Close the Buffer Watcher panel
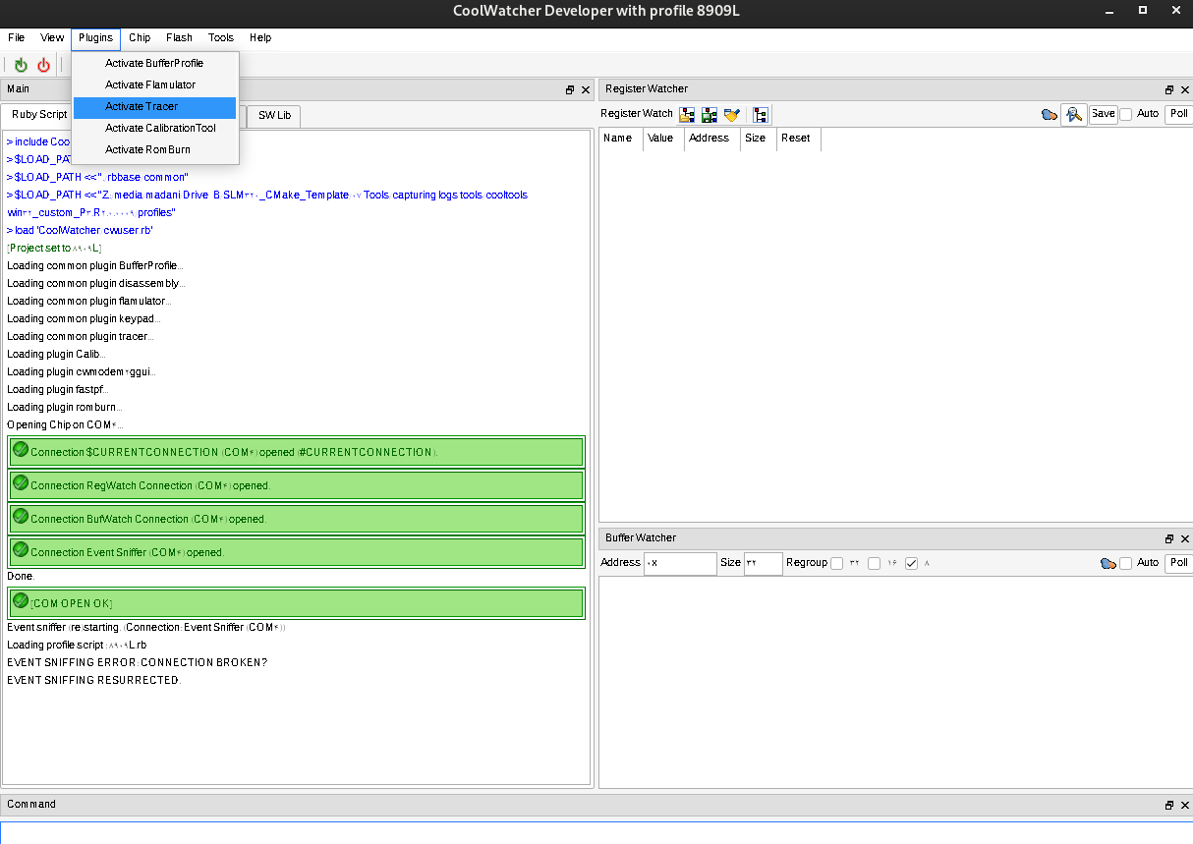1193x844 pixels. click(x=1185, y=538)
